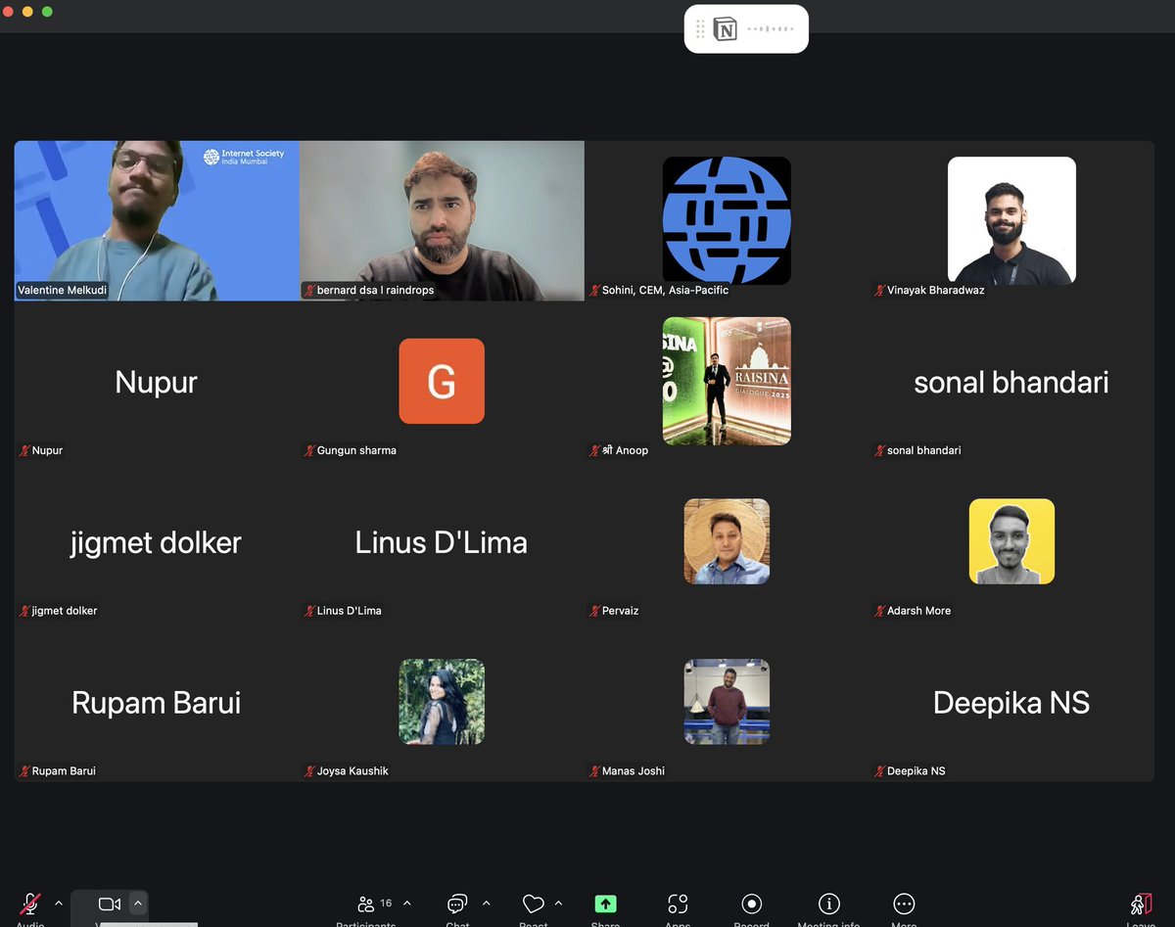Expand the React options chevron
The width and height of the screenshot is (1175, 927).
pos(559,903)
